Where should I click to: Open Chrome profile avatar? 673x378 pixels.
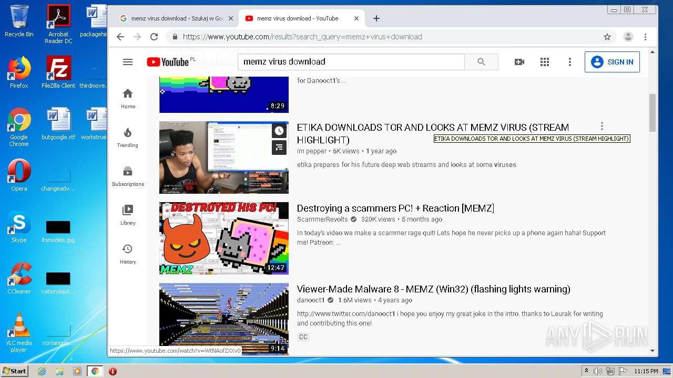coord(628,37)
